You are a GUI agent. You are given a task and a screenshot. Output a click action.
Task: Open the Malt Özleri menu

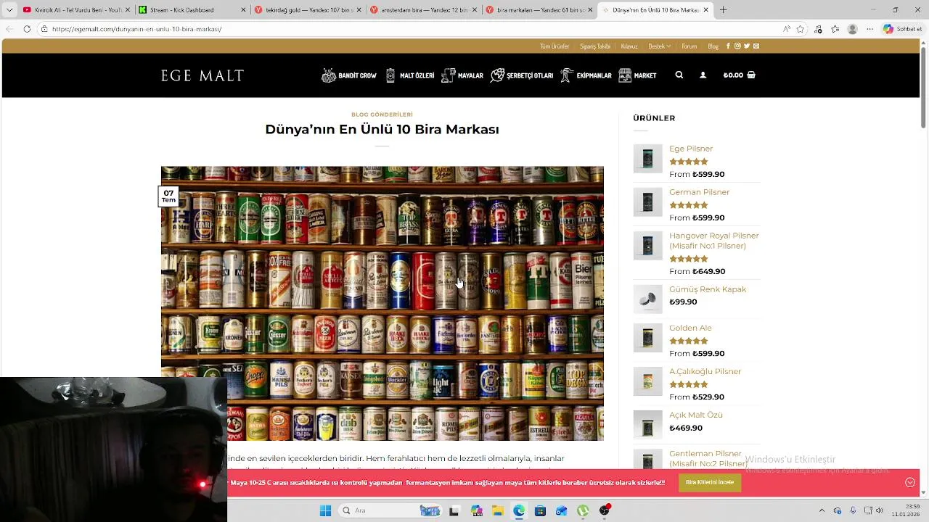tap(410, 75)
